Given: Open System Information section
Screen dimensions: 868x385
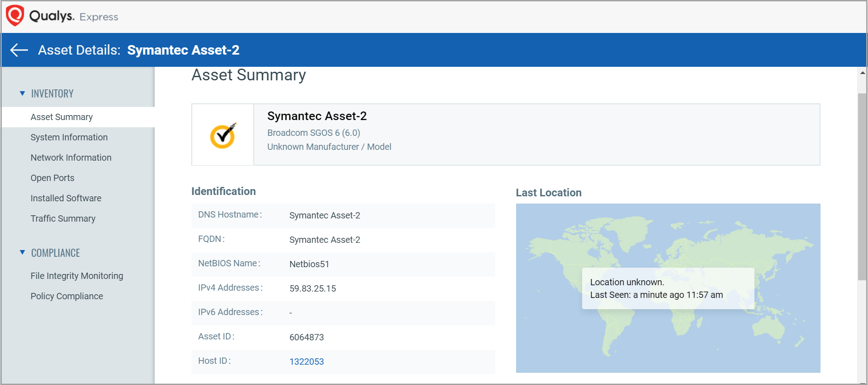Looking at the screenshot, I should point(69,137).
